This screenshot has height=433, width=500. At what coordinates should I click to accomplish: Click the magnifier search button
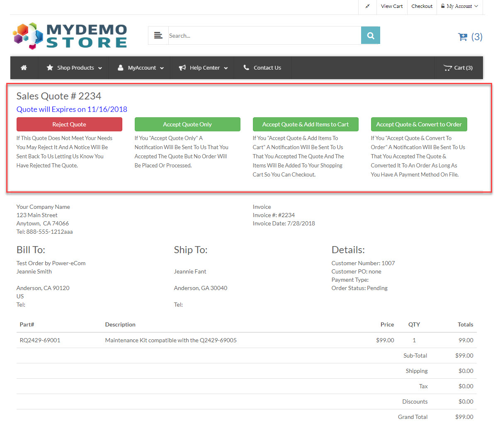coord(371,36)
